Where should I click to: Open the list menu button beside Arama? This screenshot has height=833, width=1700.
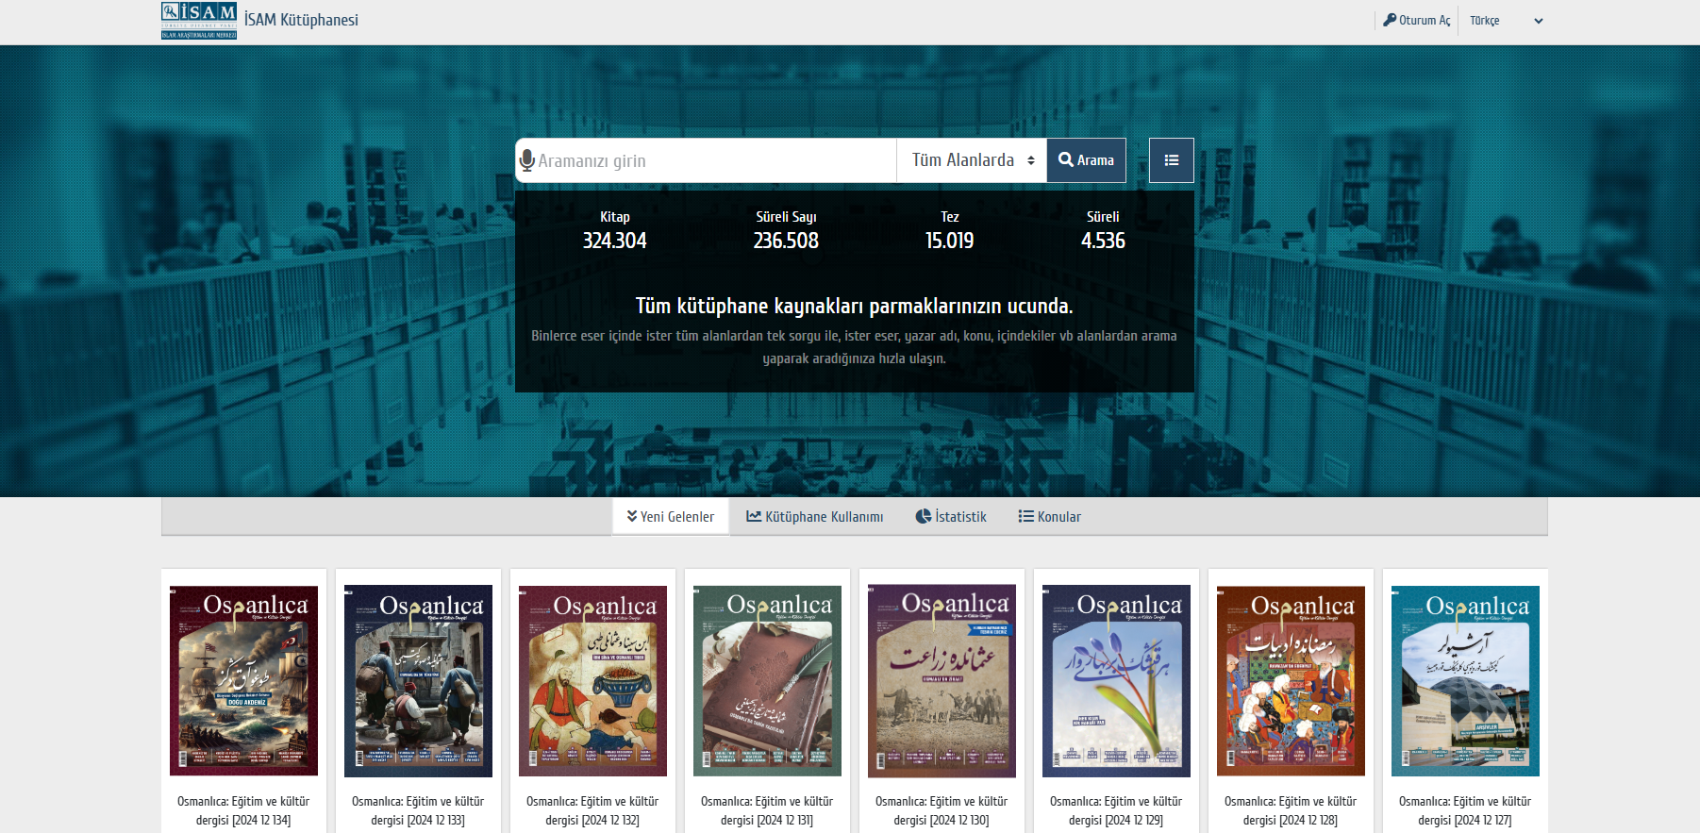[1172, 160]
